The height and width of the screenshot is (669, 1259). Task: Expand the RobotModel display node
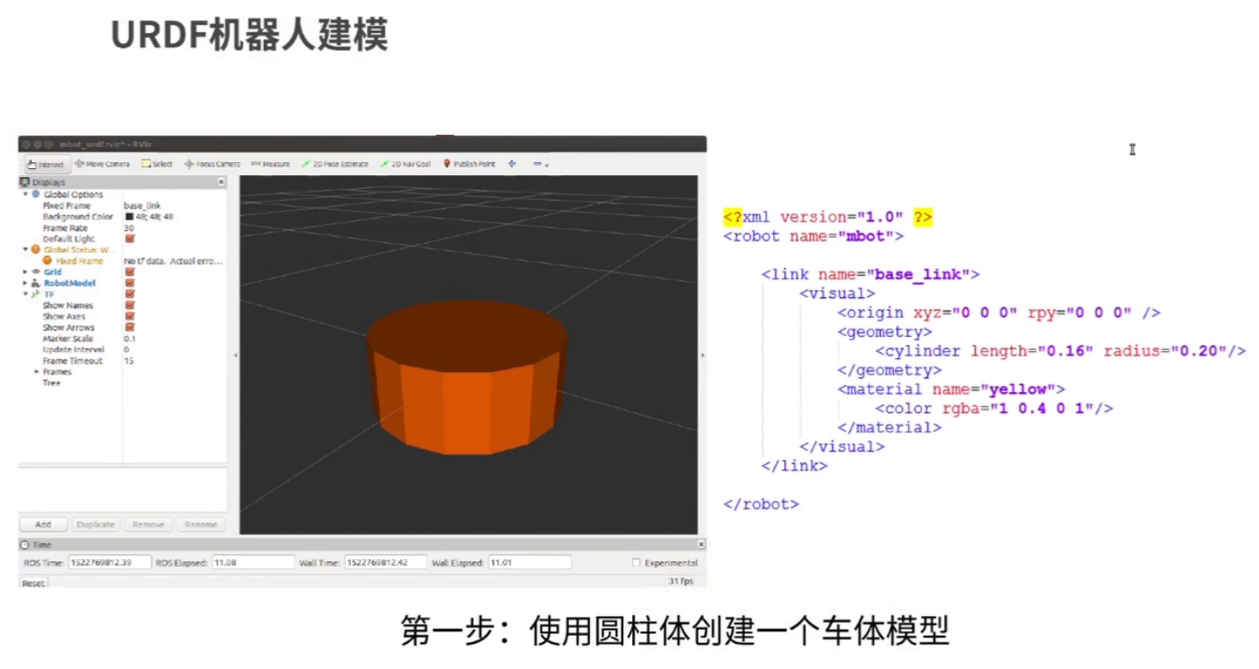click(25, 283)
